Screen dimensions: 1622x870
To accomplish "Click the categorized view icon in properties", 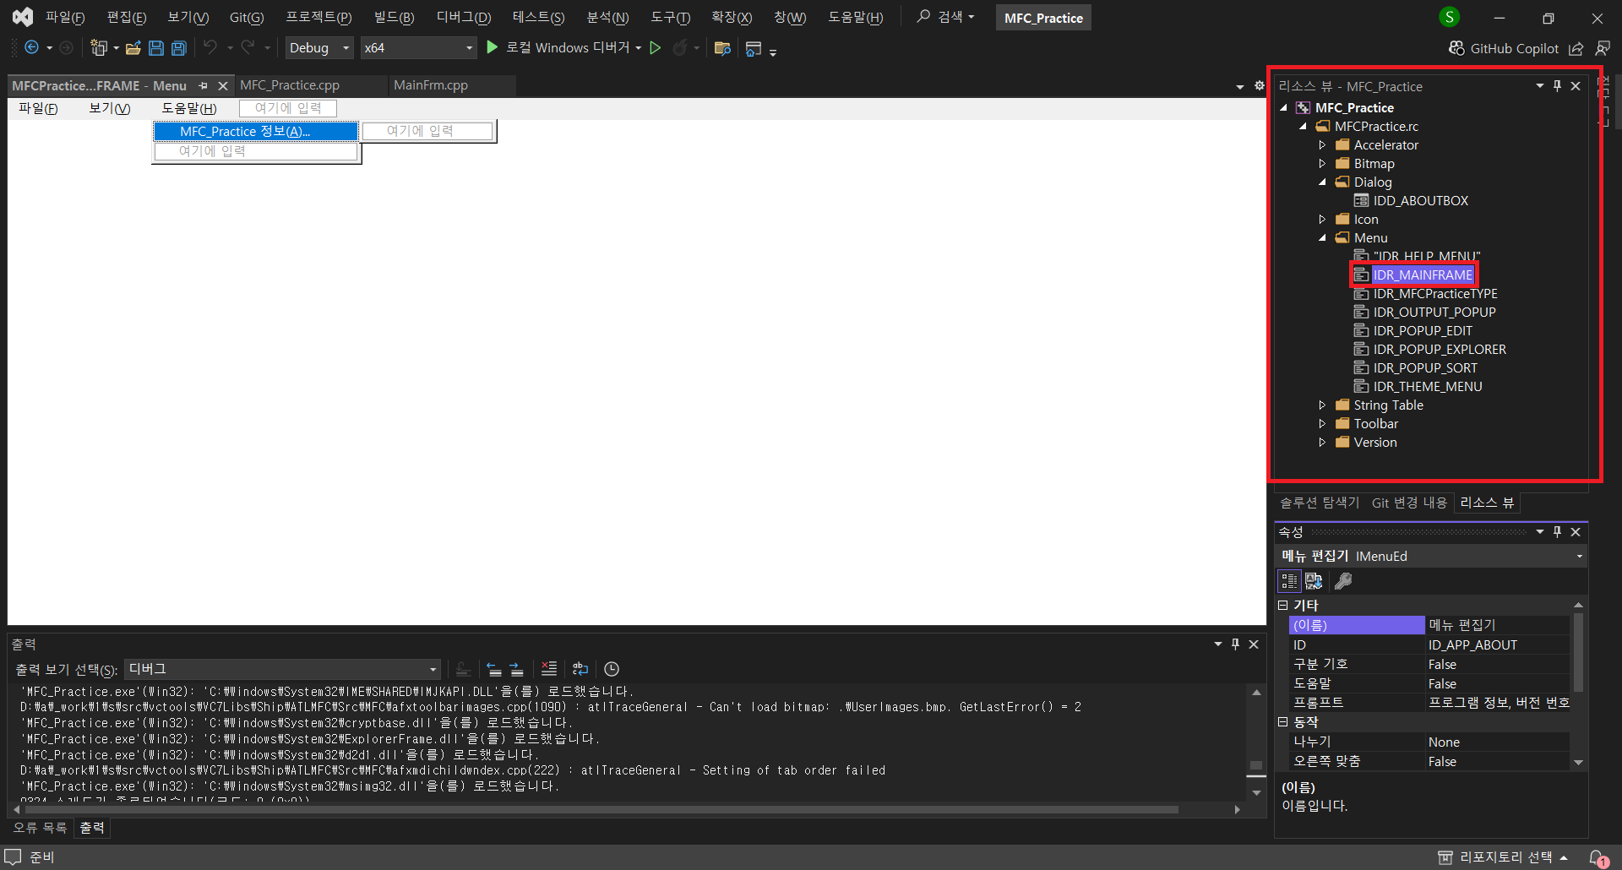I will point(1289,581).
